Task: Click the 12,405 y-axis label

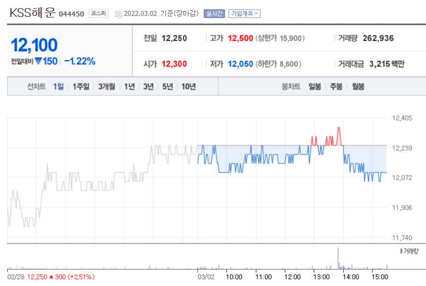Action: (x=402, y=118)
